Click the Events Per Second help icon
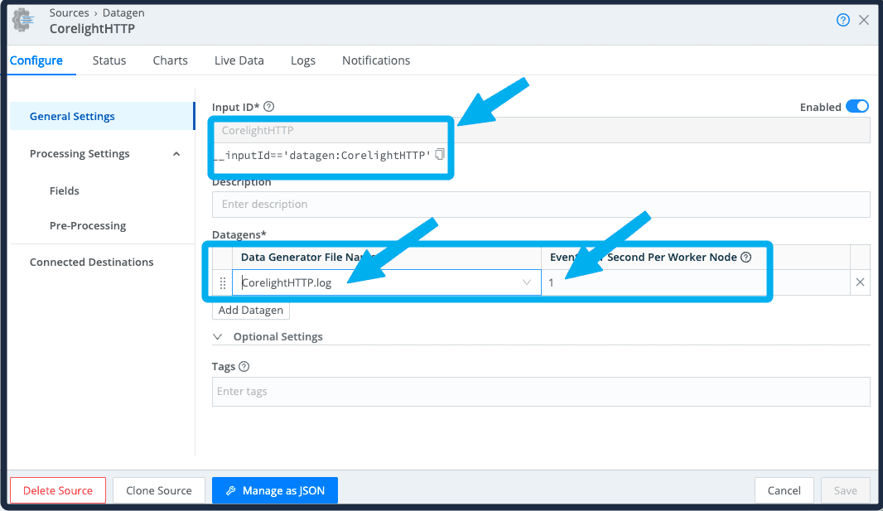The width and height of the screenshot is (883, 511). (745, 258)
